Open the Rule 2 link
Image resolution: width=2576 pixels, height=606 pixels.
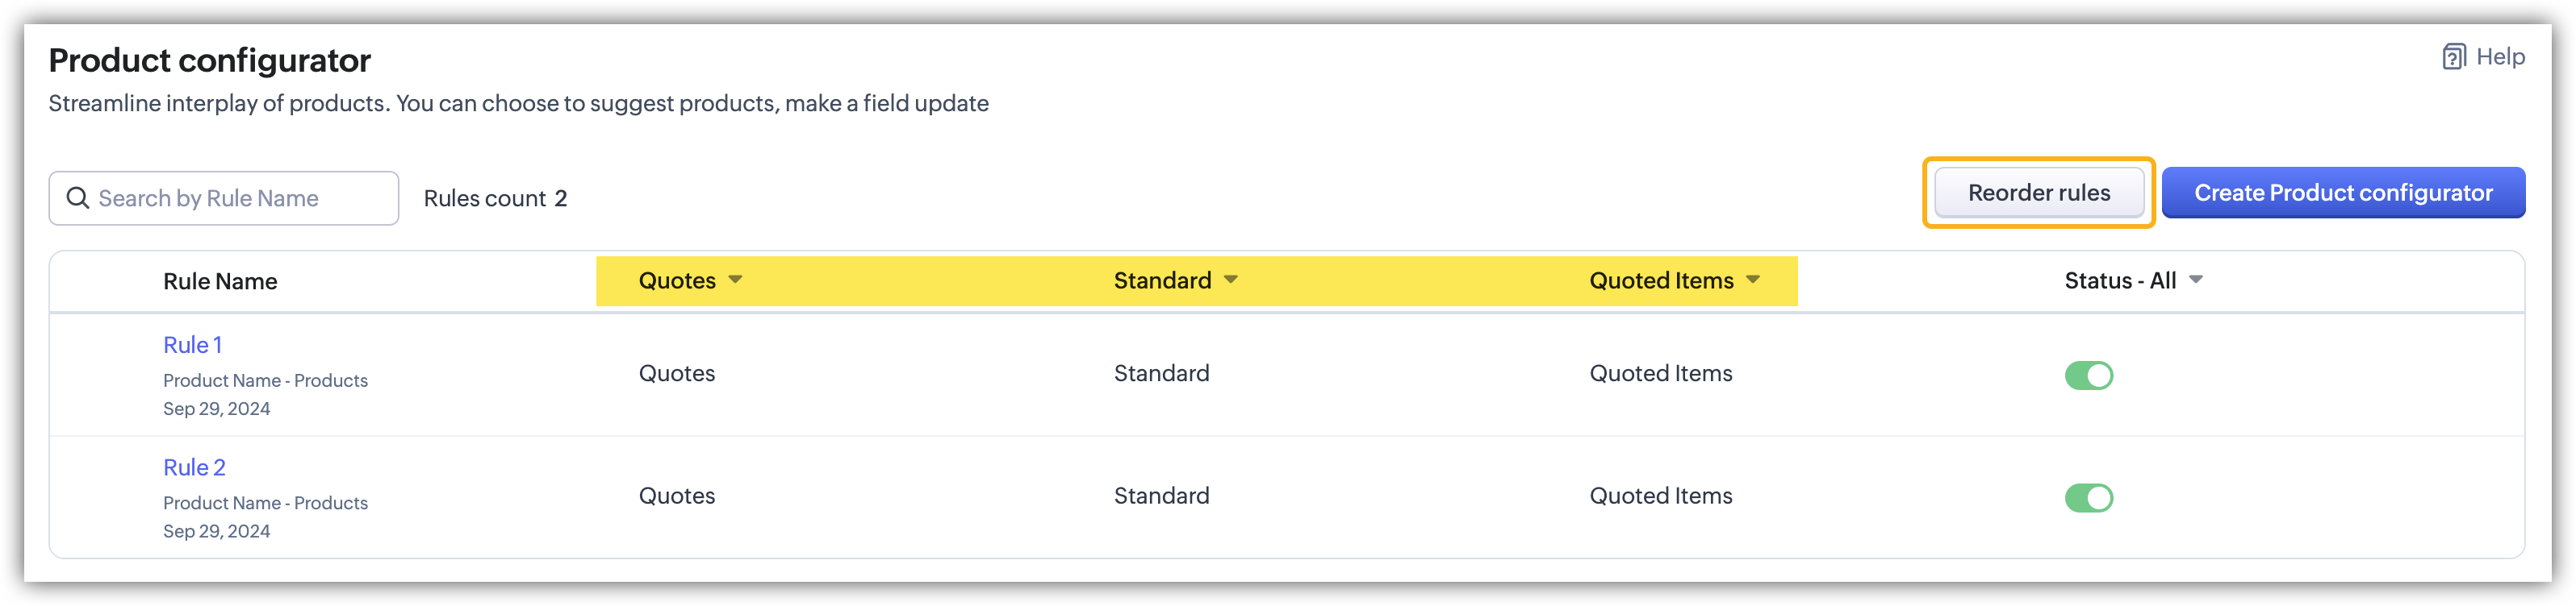(194, 467)
